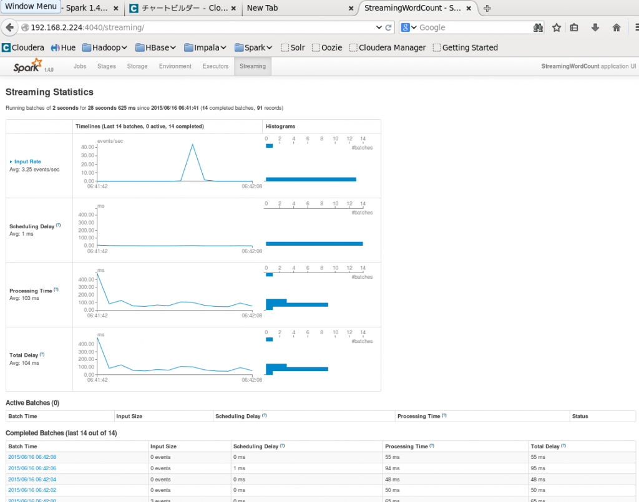Click the Spark logo
This screenshot has height=502, width=639.
[x=27, y=66]
